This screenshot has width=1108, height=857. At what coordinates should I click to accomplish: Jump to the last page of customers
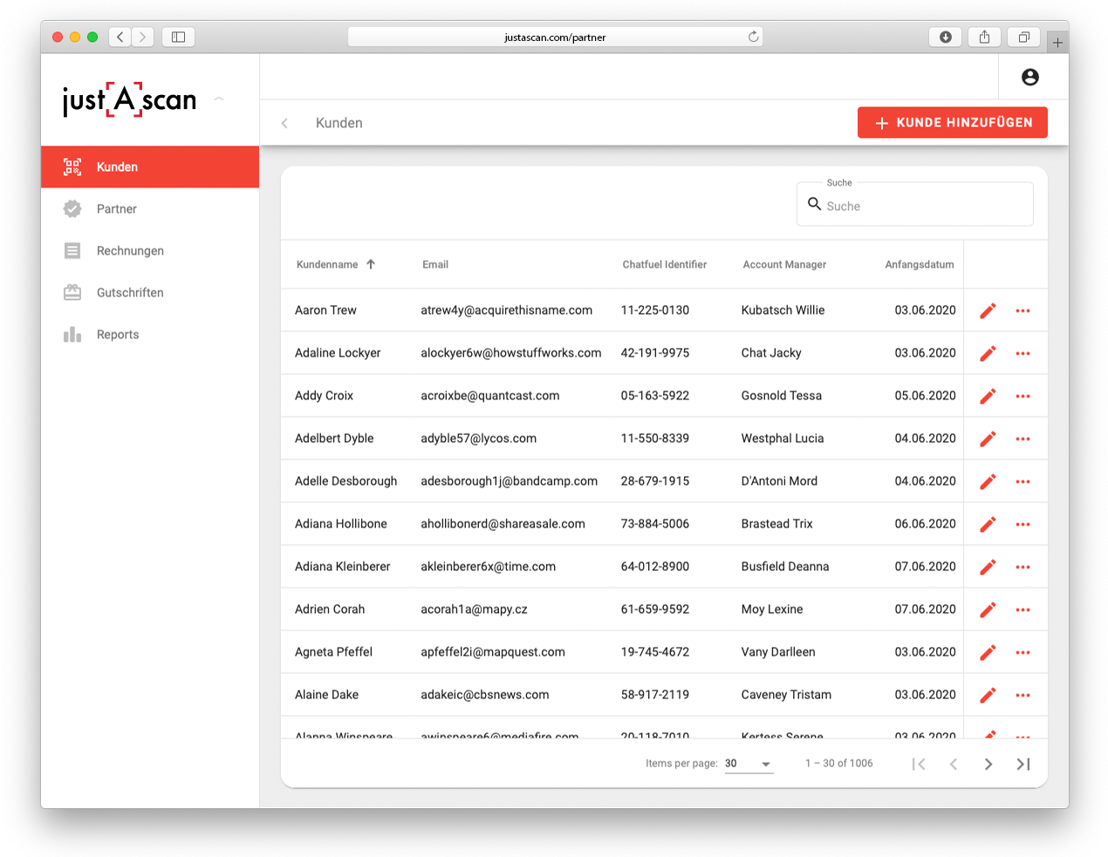(x=1023, y=765)
